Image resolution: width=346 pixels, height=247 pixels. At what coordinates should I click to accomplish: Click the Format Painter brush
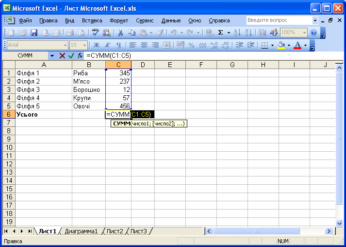click(159, 33)
